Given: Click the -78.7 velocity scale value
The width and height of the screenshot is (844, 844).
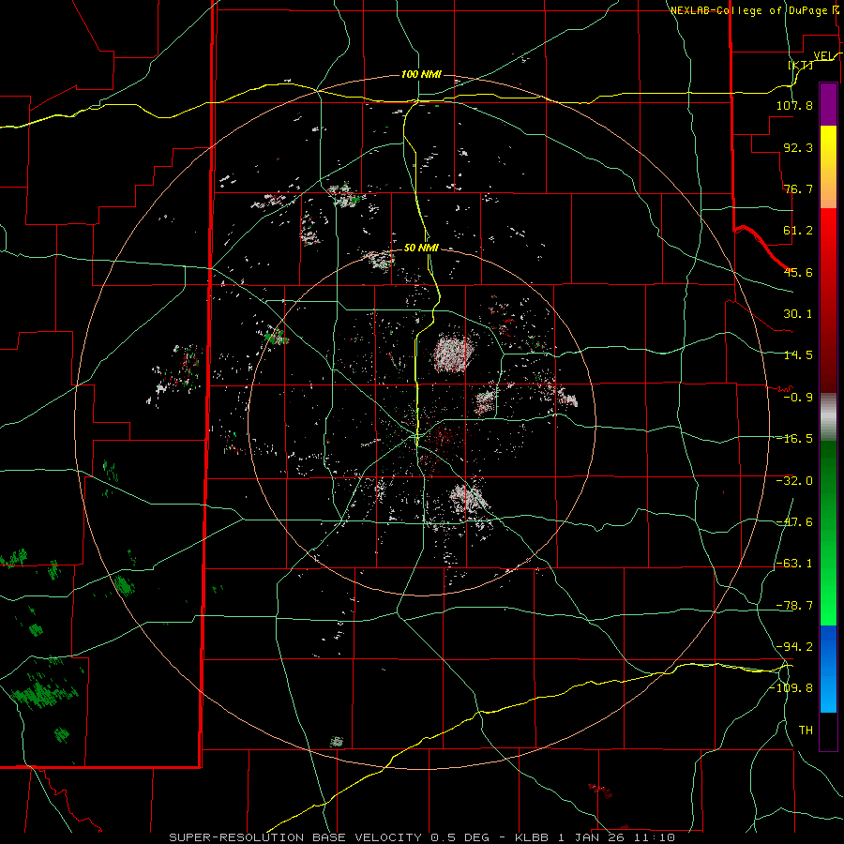Looking at the screenshot, I should (794, 606).
